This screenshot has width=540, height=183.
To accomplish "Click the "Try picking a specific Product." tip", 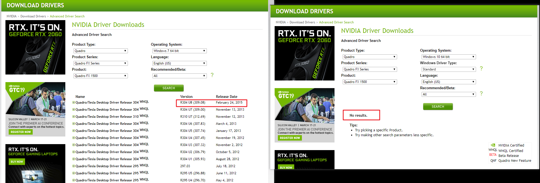I will (379, 130).
